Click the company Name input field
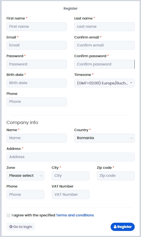The width and height of the screenshot is (141, 237). point(37,138)
